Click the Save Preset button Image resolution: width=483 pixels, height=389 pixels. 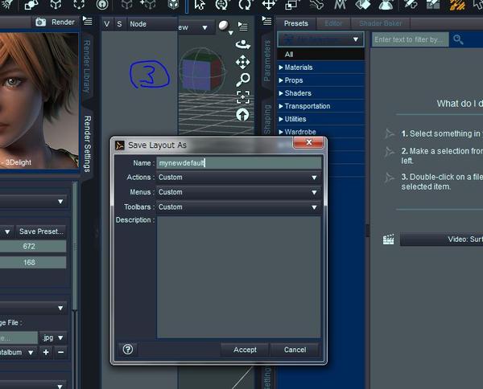[x=41, y=231]
